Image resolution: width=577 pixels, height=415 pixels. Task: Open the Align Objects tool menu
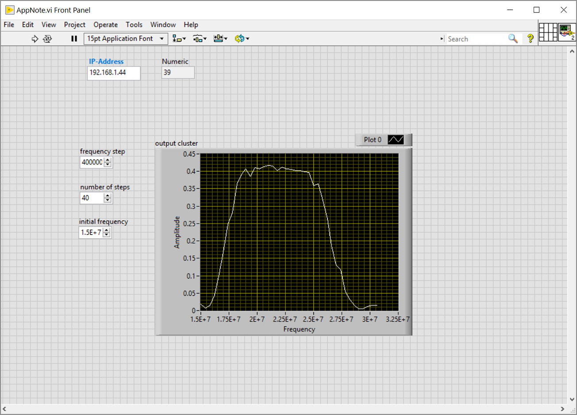click(179, 39)
